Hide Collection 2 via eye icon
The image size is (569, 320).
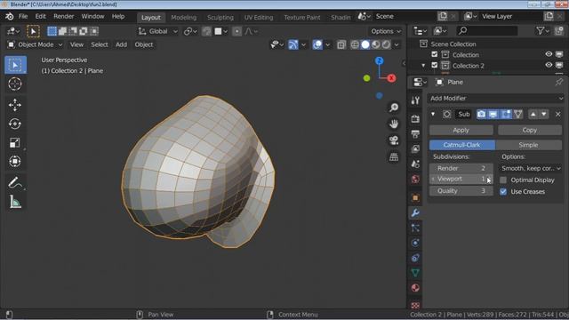549,65
